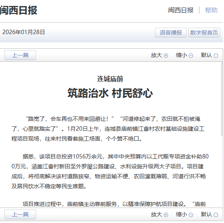Reset text size with top 默认 control
Image resolution: width=224 pixels, height=223 pixels.
pos(209,55)
